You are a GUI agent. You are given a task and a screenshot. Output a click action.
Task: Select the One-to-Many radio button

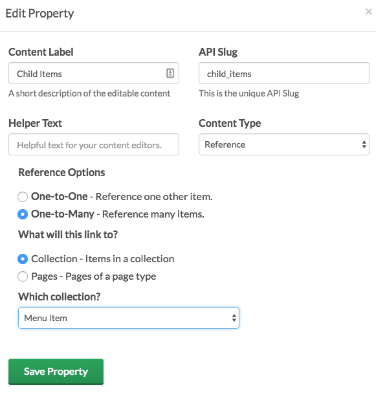pyautogui.click(x=23, y=214)
